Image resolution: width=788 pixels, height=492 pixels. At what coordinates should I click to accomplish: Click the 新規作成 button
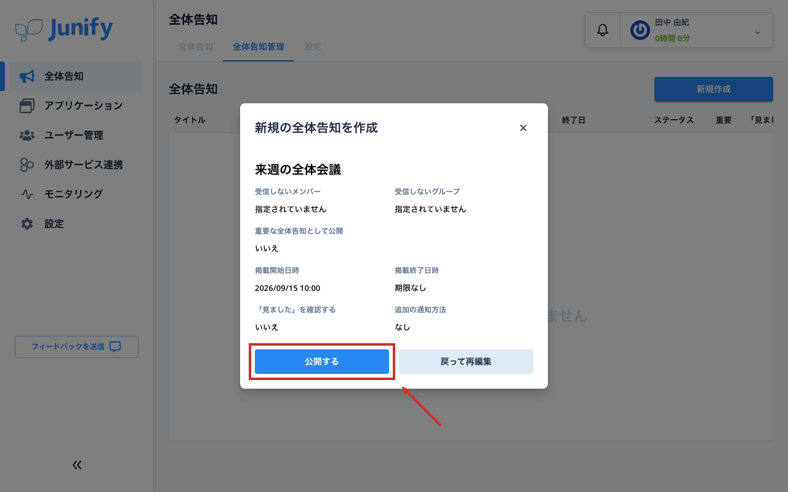(714, 89)
